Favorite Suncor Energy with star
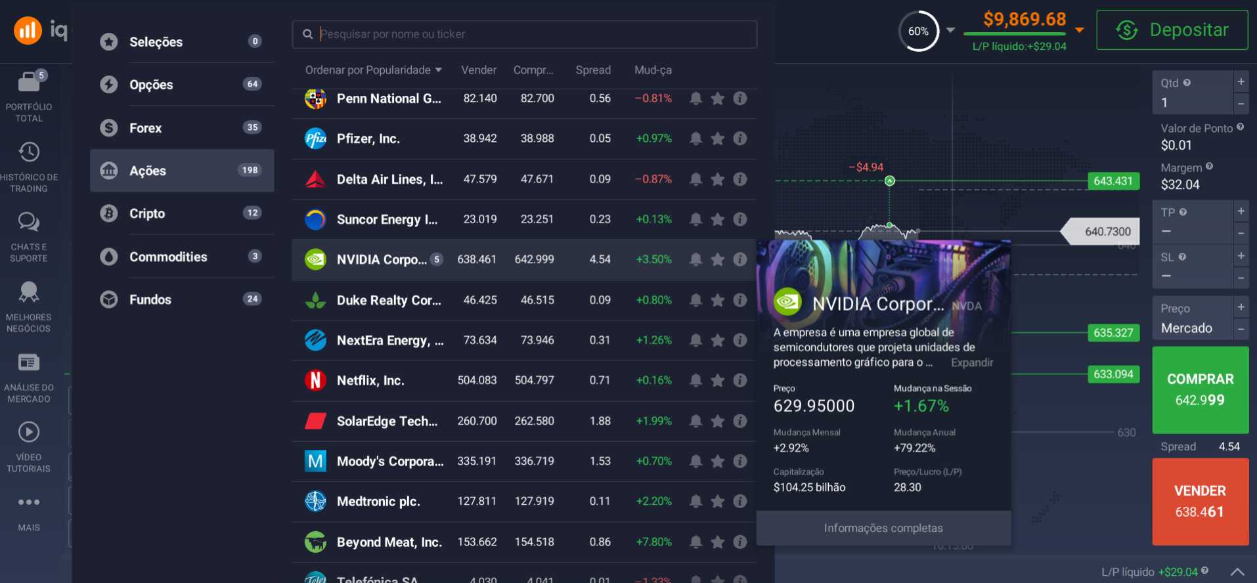This screenshot has width=1257, height=583. tap(718, 219)
